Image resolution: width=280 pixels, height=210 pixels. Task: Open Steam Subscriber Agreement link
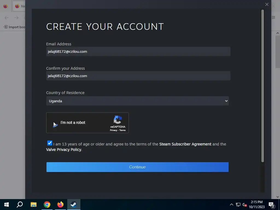[x=185, y=144]
